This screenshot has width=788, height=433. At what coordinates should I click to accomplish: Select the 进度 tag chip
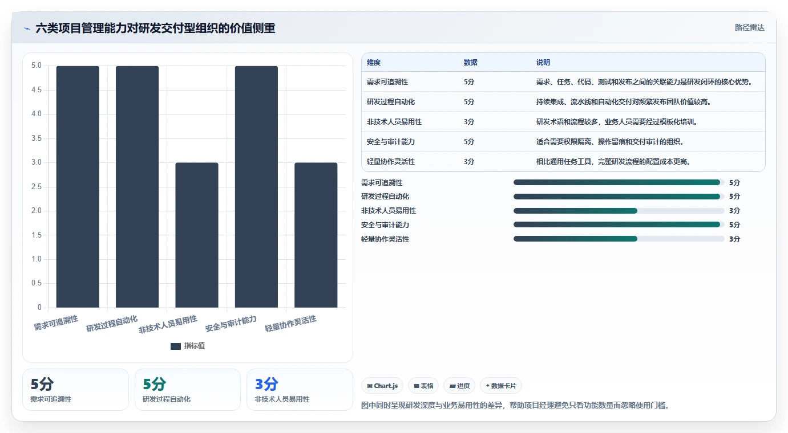[x=459, y=386]
